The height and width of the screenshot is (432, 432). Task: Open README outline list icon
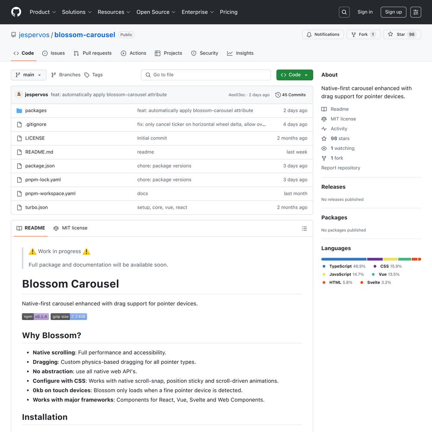click(304, 229)
